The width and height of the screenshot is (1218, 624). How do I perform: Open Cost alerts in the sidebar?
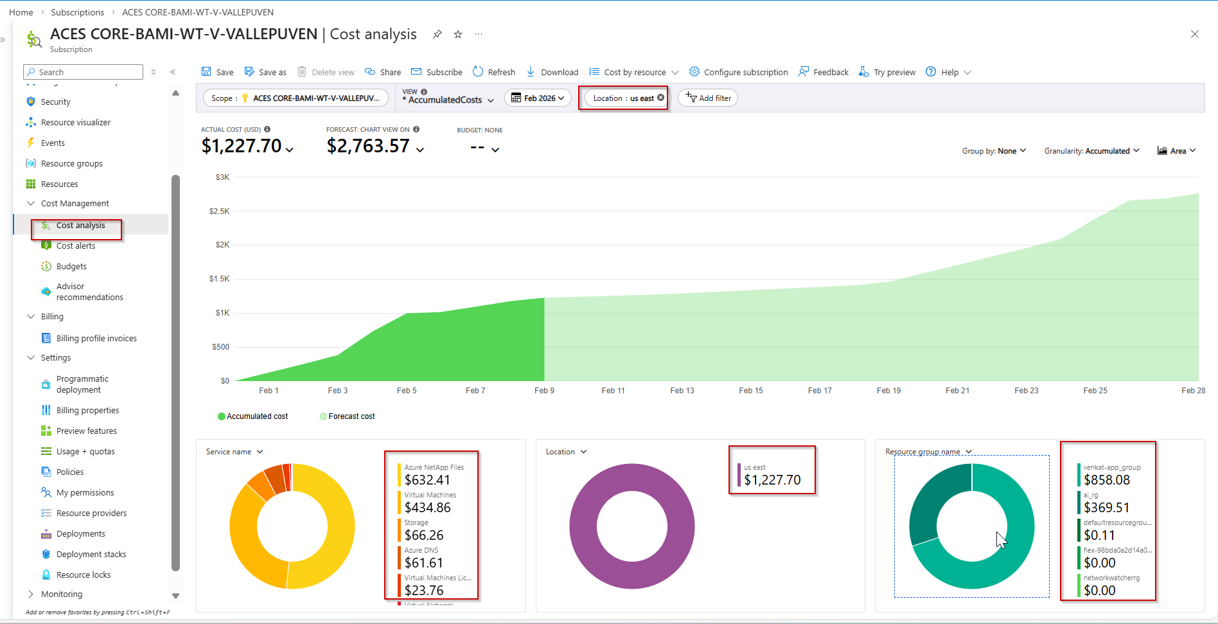[x=76, y=245]
